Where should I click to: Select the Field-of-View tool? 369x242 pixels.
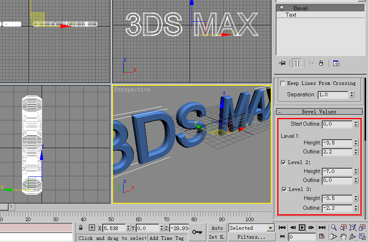tap(334, 236)
